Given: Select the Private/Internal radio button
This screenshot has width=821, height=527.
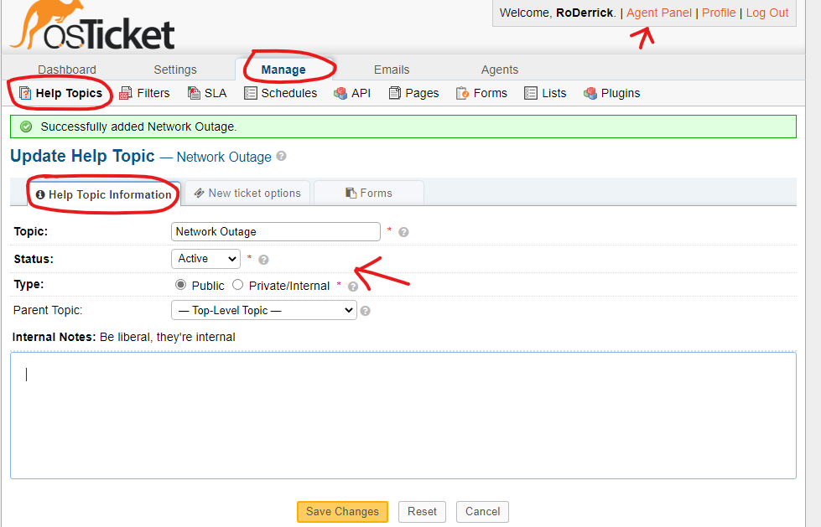Looking at the screenshot, I should [x=237, y=285].
